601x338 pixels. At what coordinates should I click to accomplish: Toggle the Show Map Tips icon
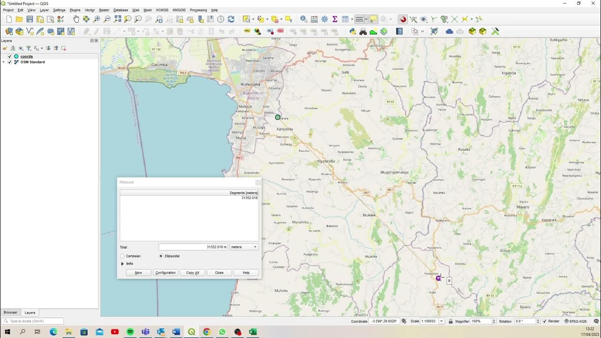pyautogui.click(x=373, y=19)
